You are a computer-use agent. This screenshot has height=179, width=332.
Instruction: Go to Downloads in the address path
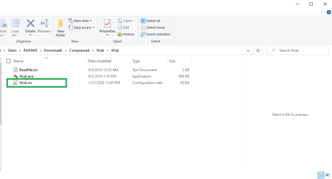53,50
